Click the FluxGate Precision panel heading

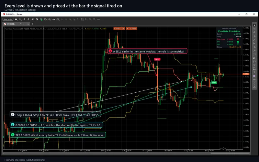point(229,31)
